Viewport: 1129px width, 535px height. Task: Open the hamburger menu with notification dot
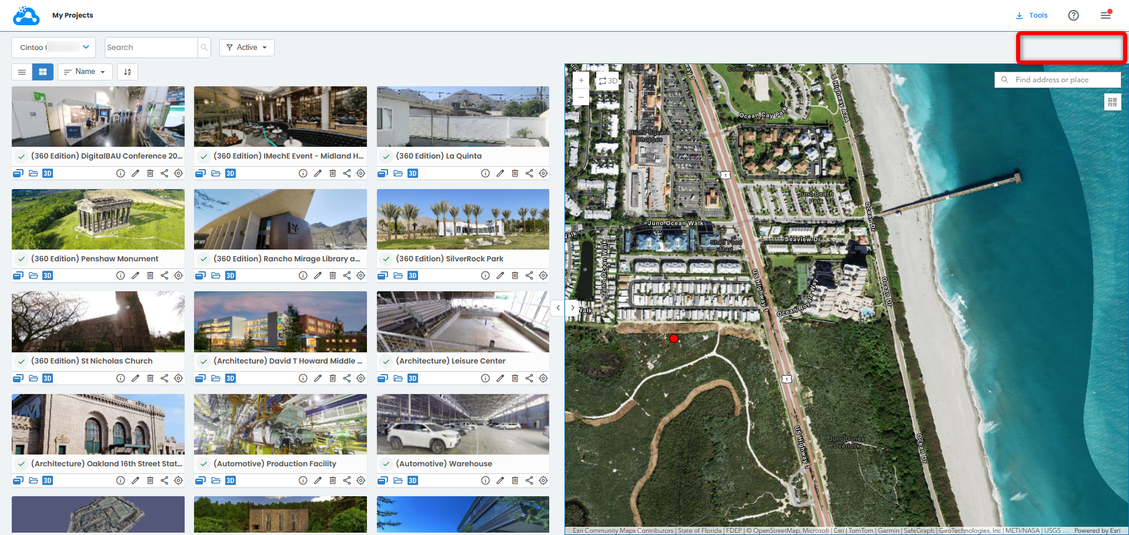[x=1106, y=15]
